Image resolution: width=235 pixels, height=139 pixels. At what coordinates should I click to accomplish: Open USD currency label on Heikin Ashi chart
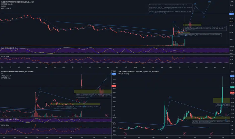coord(232,72)
